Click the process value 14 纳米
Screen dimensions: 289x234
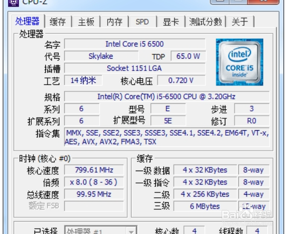pyautogui.click(x=83, y=80)
